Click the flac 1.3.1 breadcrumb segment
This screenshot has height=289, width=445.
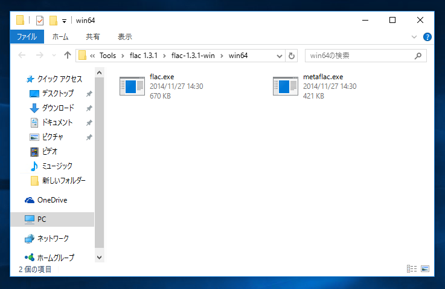tap(143, 56)
